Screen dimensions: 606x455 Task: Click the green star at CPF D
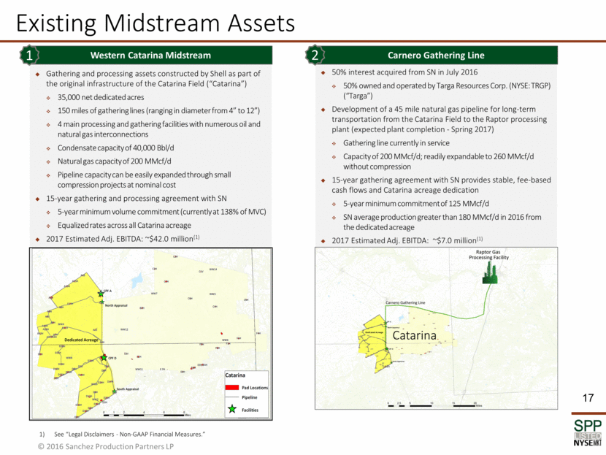pos(103,358)
